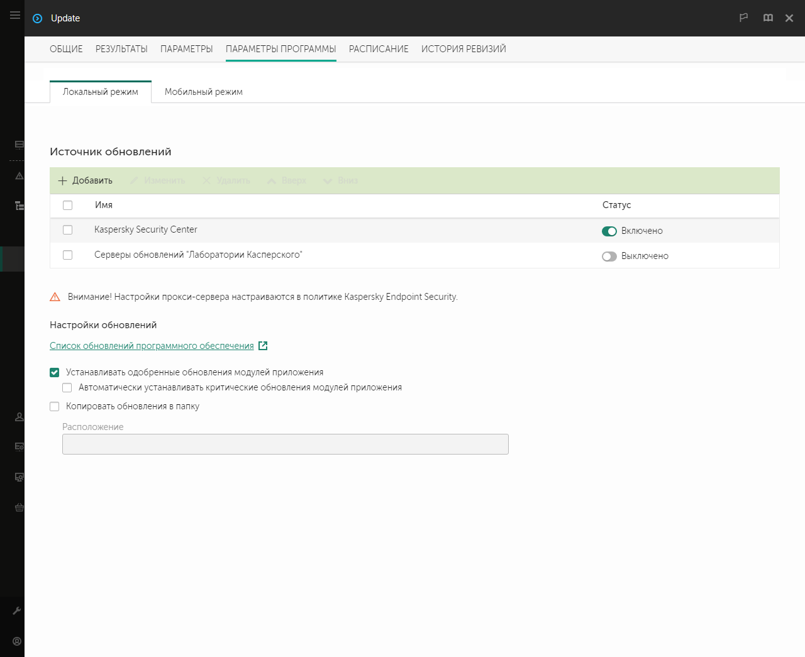Click the external link icon beside update list
Viewport: 805px width, 657px height.
click(x=263, y=346)
